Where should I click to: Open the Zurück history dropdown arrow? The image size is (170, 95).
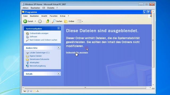[x=35, y=21]
